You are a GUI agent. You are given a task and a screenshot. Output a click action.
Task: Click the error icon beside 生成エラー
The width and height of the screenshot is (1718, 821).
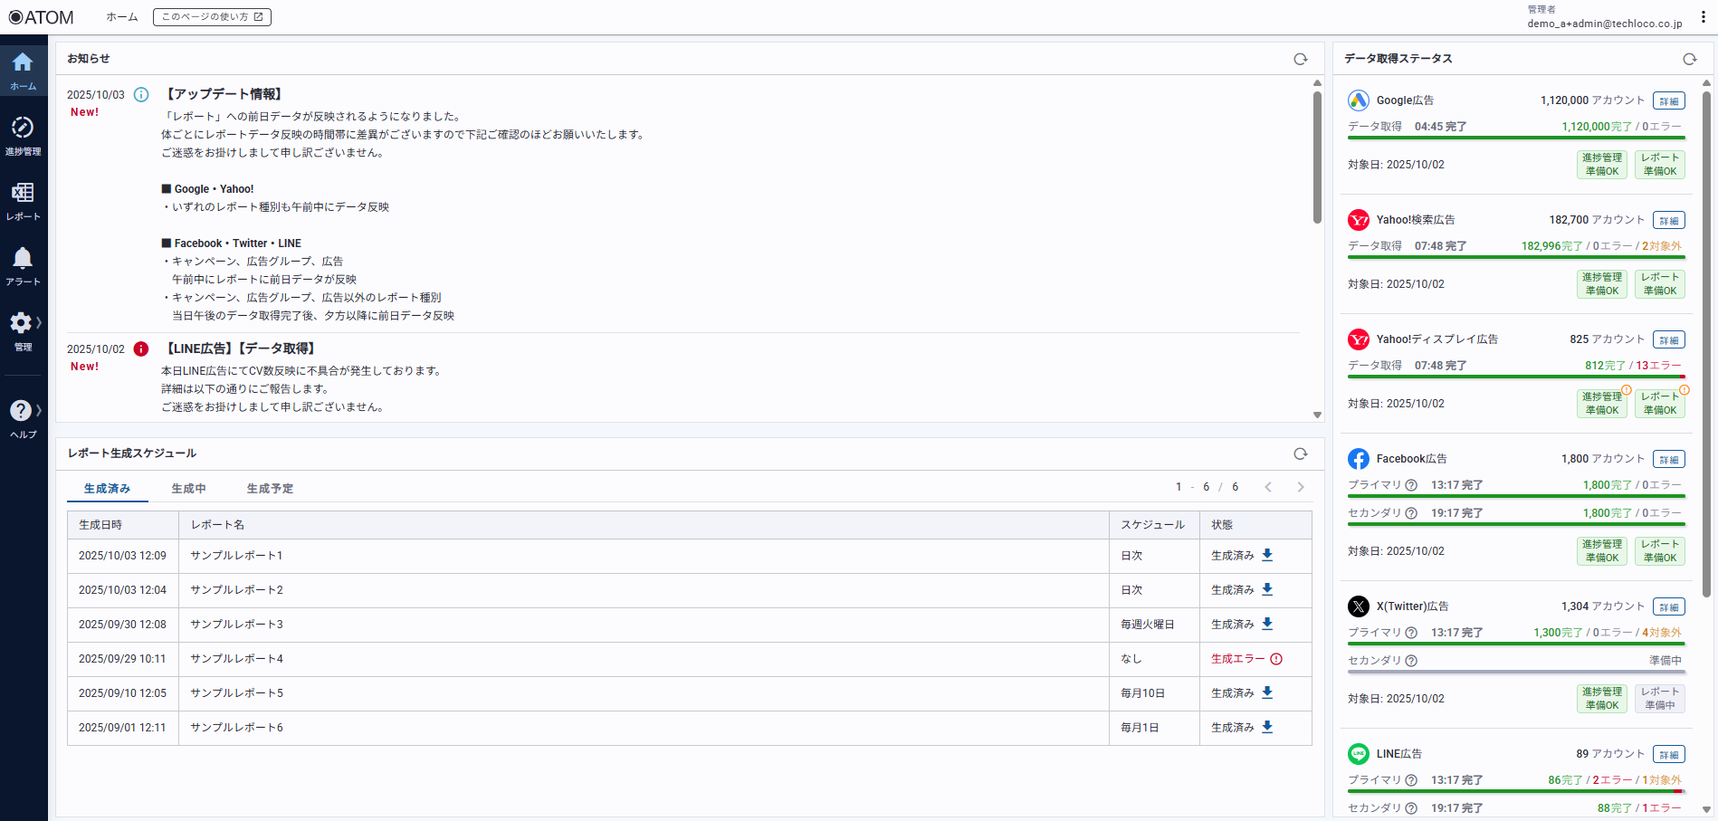pos(1276,659)
